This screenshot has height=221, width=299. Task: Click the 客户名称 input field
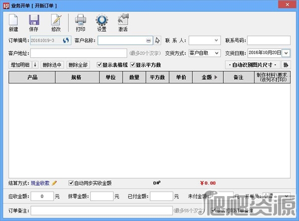tap(125, 40)
